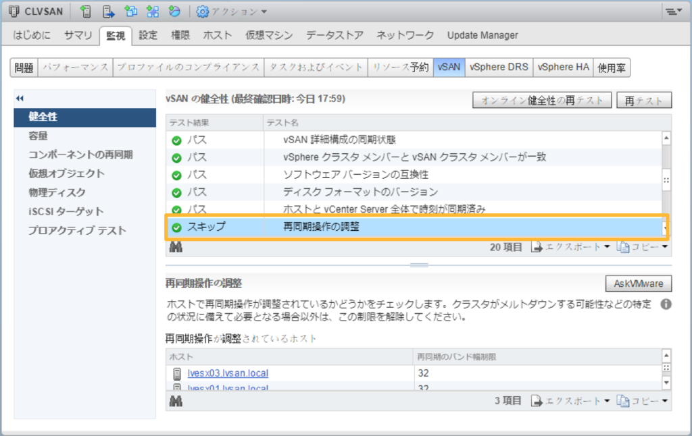Screen dimensions: 692x436
Task: Open the アクション dropdown menu
Action: (x=232, y=11)
